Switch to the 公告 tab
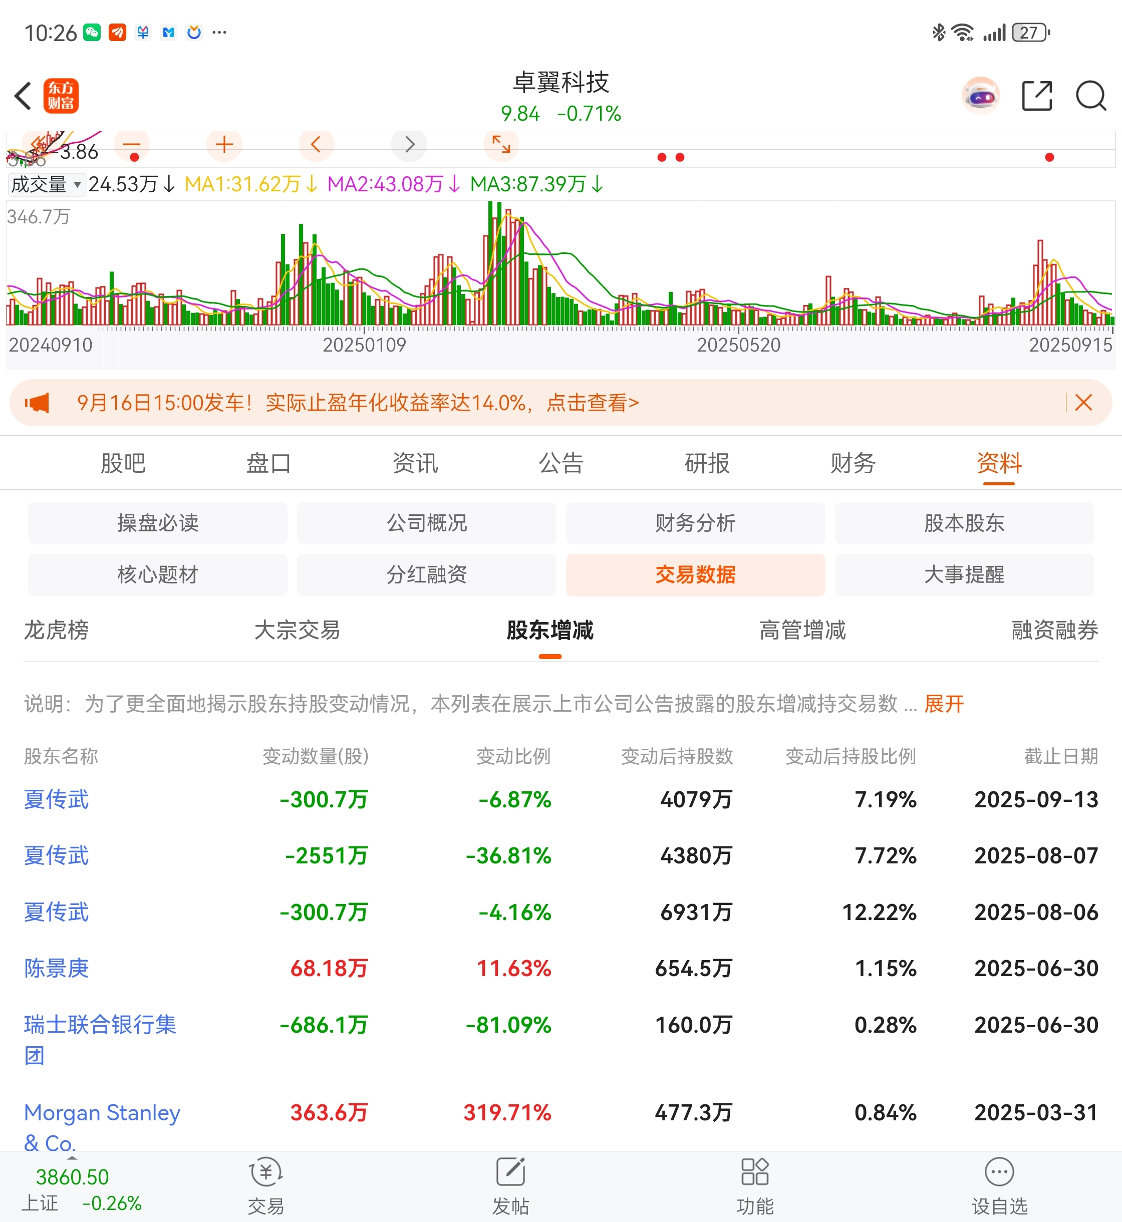Viewport: 1122px width, 1222px height. click(562, 463)
